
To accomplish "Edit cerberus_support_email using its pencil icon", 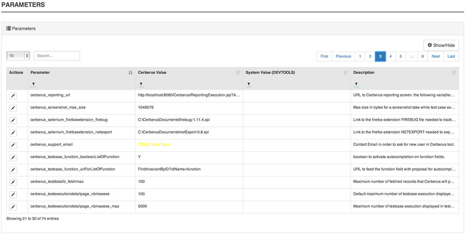I will [13, 145].
